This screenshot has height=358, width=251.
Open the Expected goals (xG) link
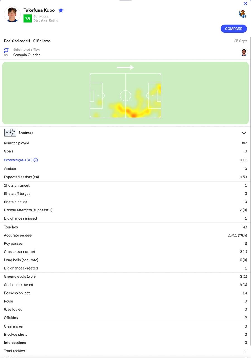(x=18, y=160)
